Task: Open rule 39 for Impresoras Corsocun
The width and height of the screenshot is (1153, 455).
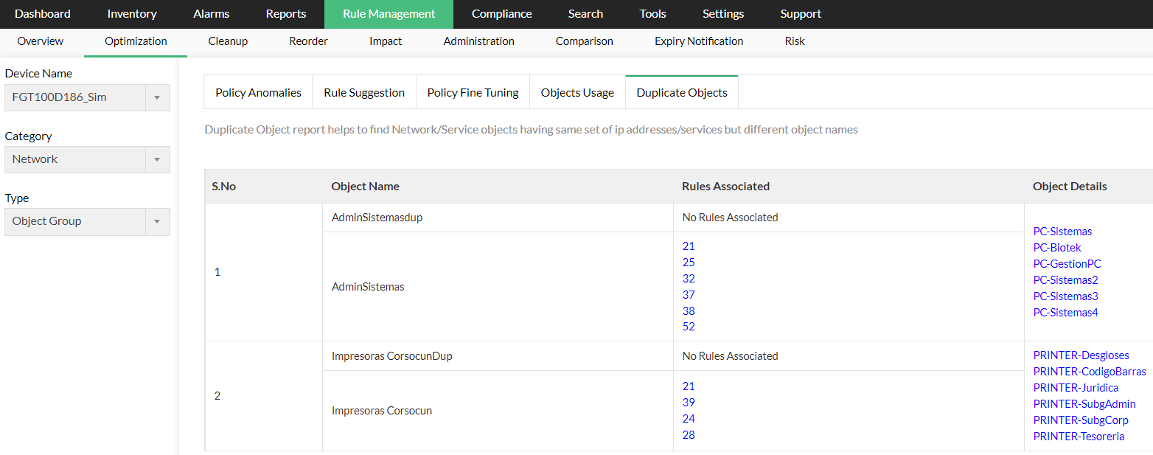Action: [689, 403]
